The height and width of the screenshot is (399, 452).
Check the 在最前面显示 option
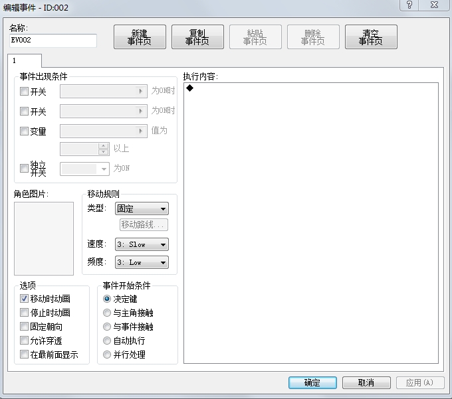pyautogui.click(x=24, y=355)
